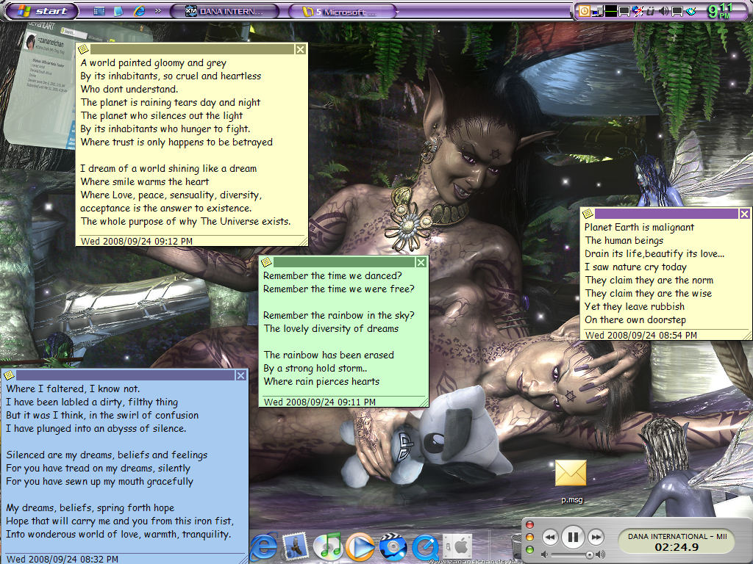Expand the Quick Launch overflow chevron

pyautogui.click(x=157, y=11)
